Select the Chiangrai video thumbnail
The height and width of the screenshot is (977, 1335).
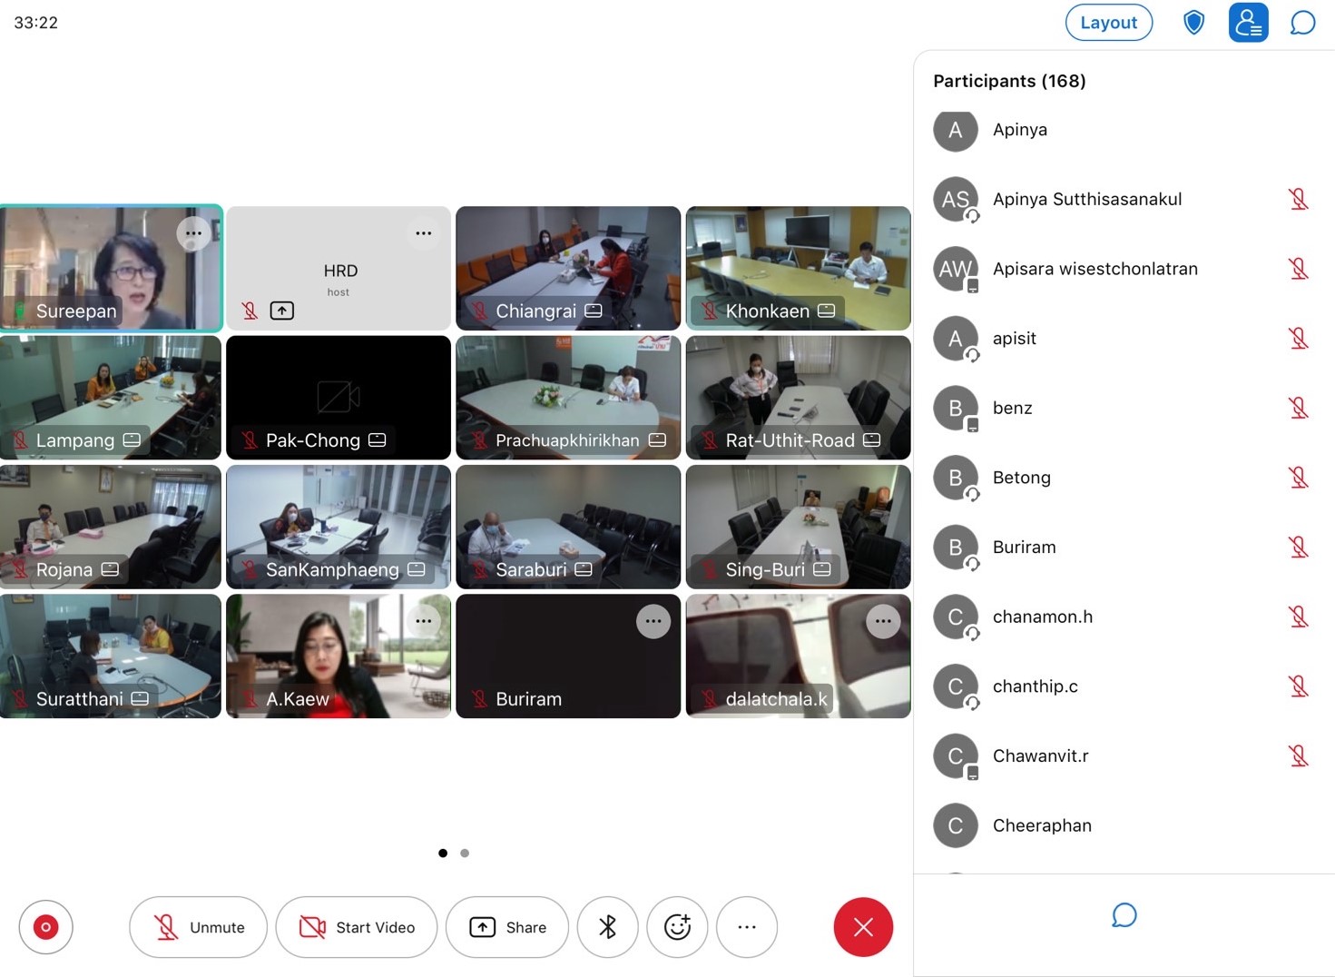(568, 268)
